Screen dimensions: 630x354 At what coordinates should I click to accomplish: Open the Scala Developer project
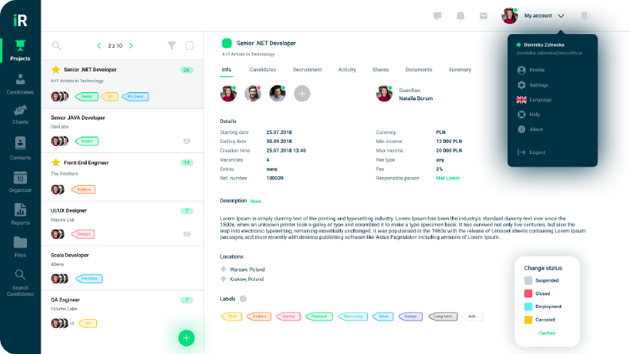(x=122, y=268)
